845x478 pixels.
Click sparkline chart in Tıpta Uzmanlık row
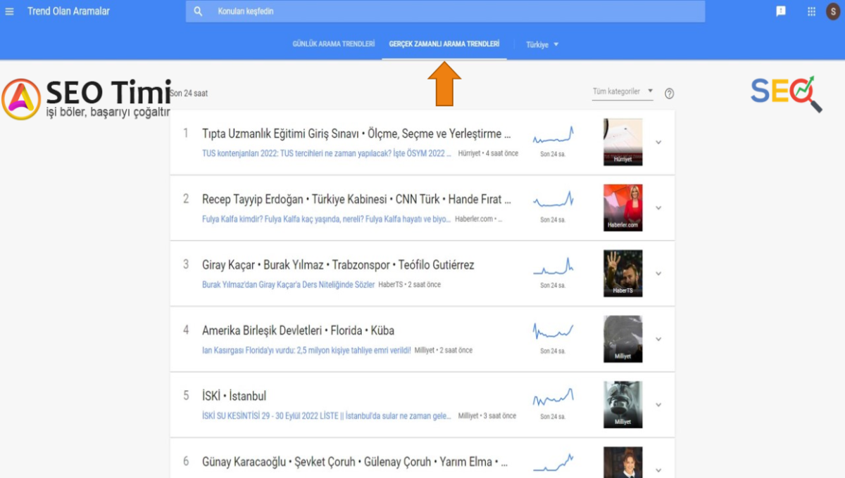click(553, 136)
